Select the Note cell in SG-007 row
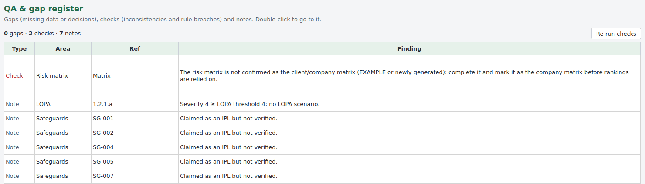This screenshot has width=645, height=184. pos(20,176)
